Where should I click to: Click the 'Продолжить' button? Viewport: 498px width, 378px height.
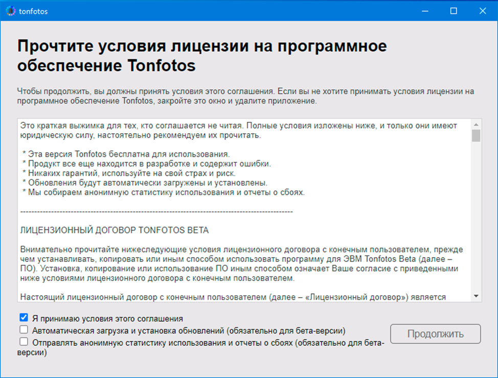(x=436, y=334)
